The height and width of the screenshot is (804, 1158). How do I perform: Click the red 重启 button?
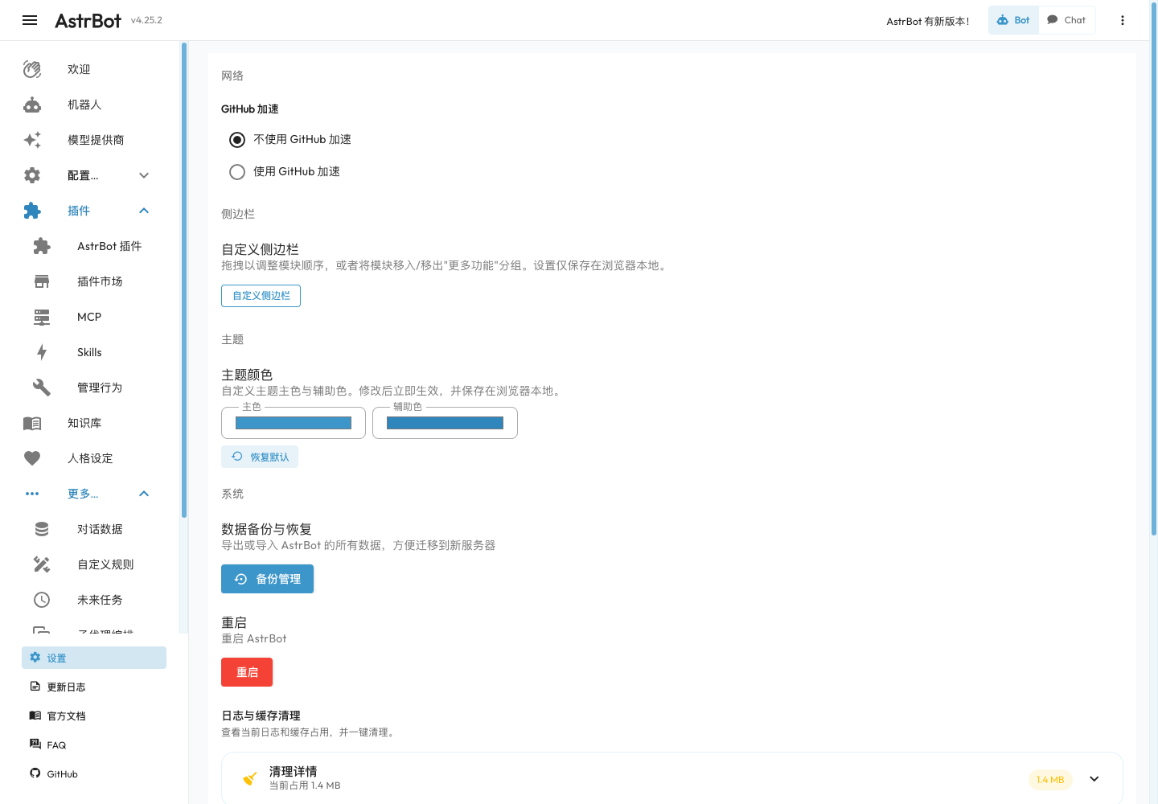[247, 672]
